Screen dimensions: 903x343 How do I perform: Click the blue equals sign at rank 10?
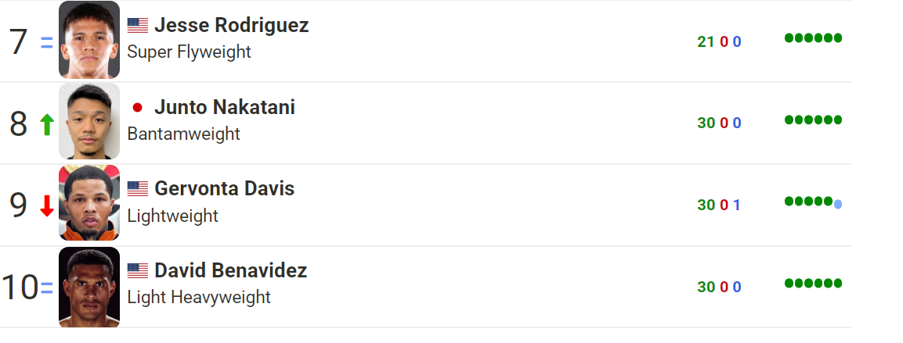(47, 288)
